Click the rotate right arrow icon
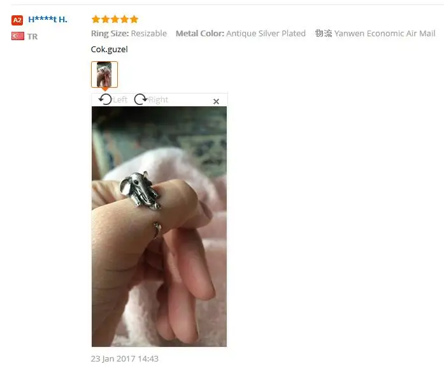This screenshot has width=444, height=373. click(x=141, y=99)
